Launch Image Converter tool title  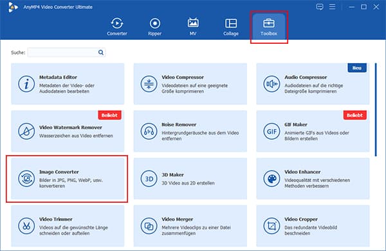[x=59, y=172]
